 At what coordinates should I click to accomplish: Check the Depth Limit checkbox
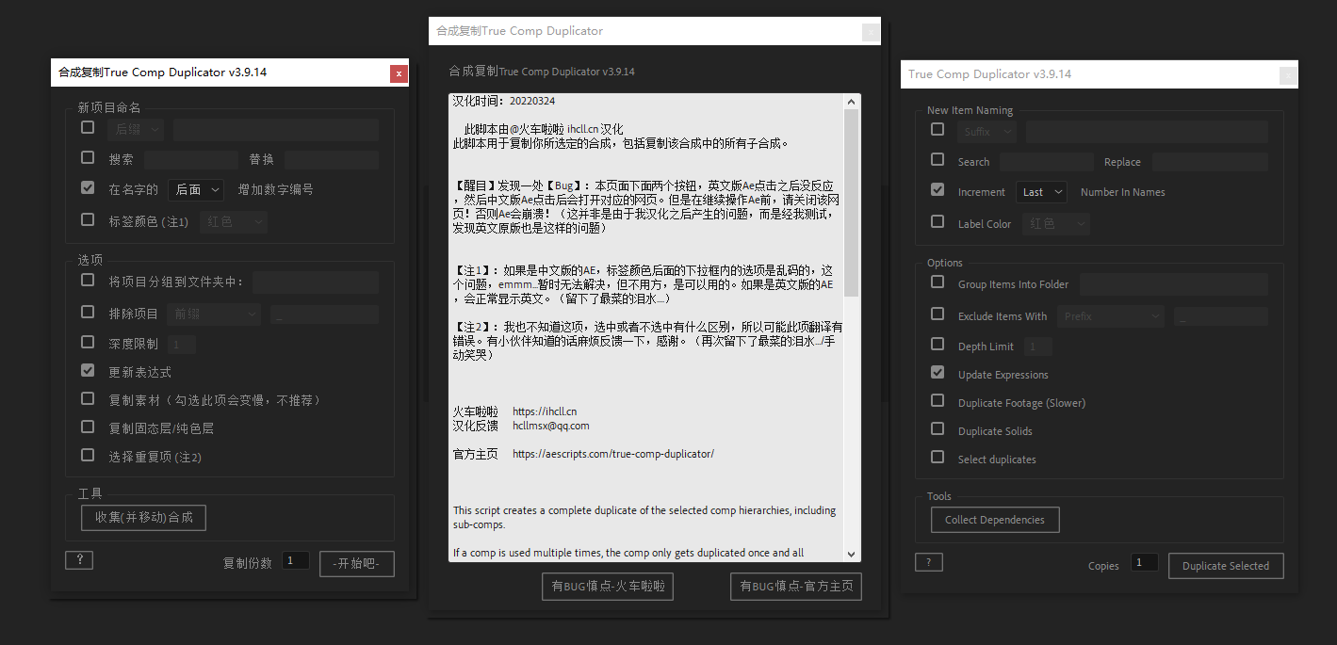(938, 344)
